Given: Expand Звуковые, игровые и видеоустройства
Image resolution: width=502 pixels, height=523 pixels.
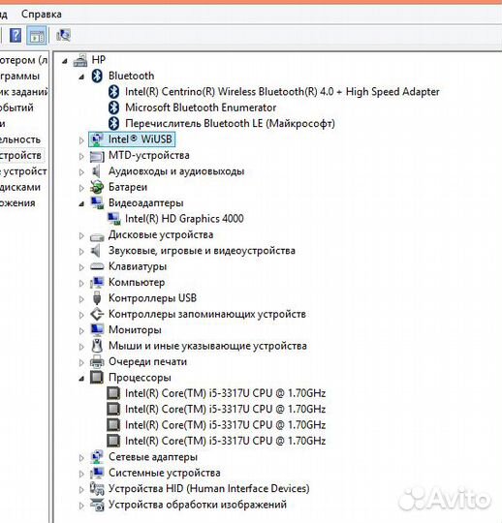Looking at the screenshot, I should click(81, 252).
